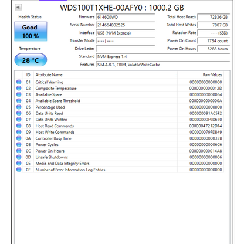Click the Total Host Reads value 72836 GB

213,17
